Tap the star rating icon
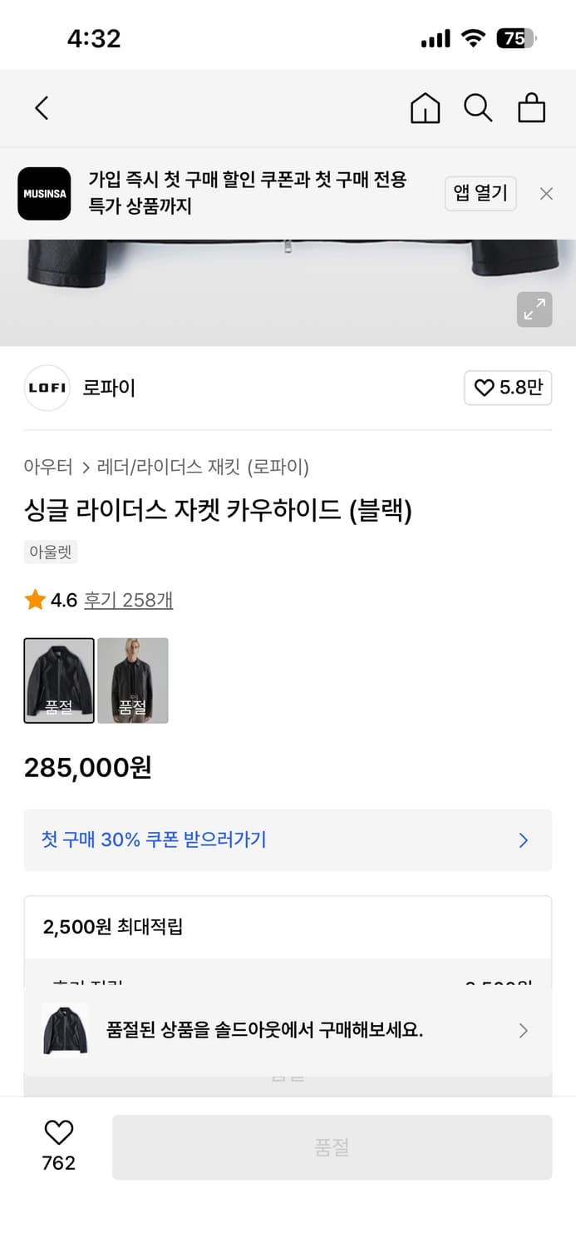 pyautogui.click(x=35, y=599)
